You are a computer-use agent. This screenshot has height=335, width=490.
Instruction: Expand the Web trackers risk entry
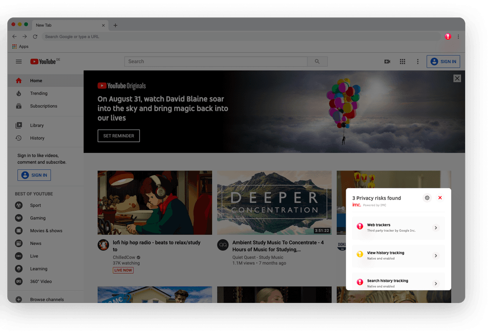435,228
